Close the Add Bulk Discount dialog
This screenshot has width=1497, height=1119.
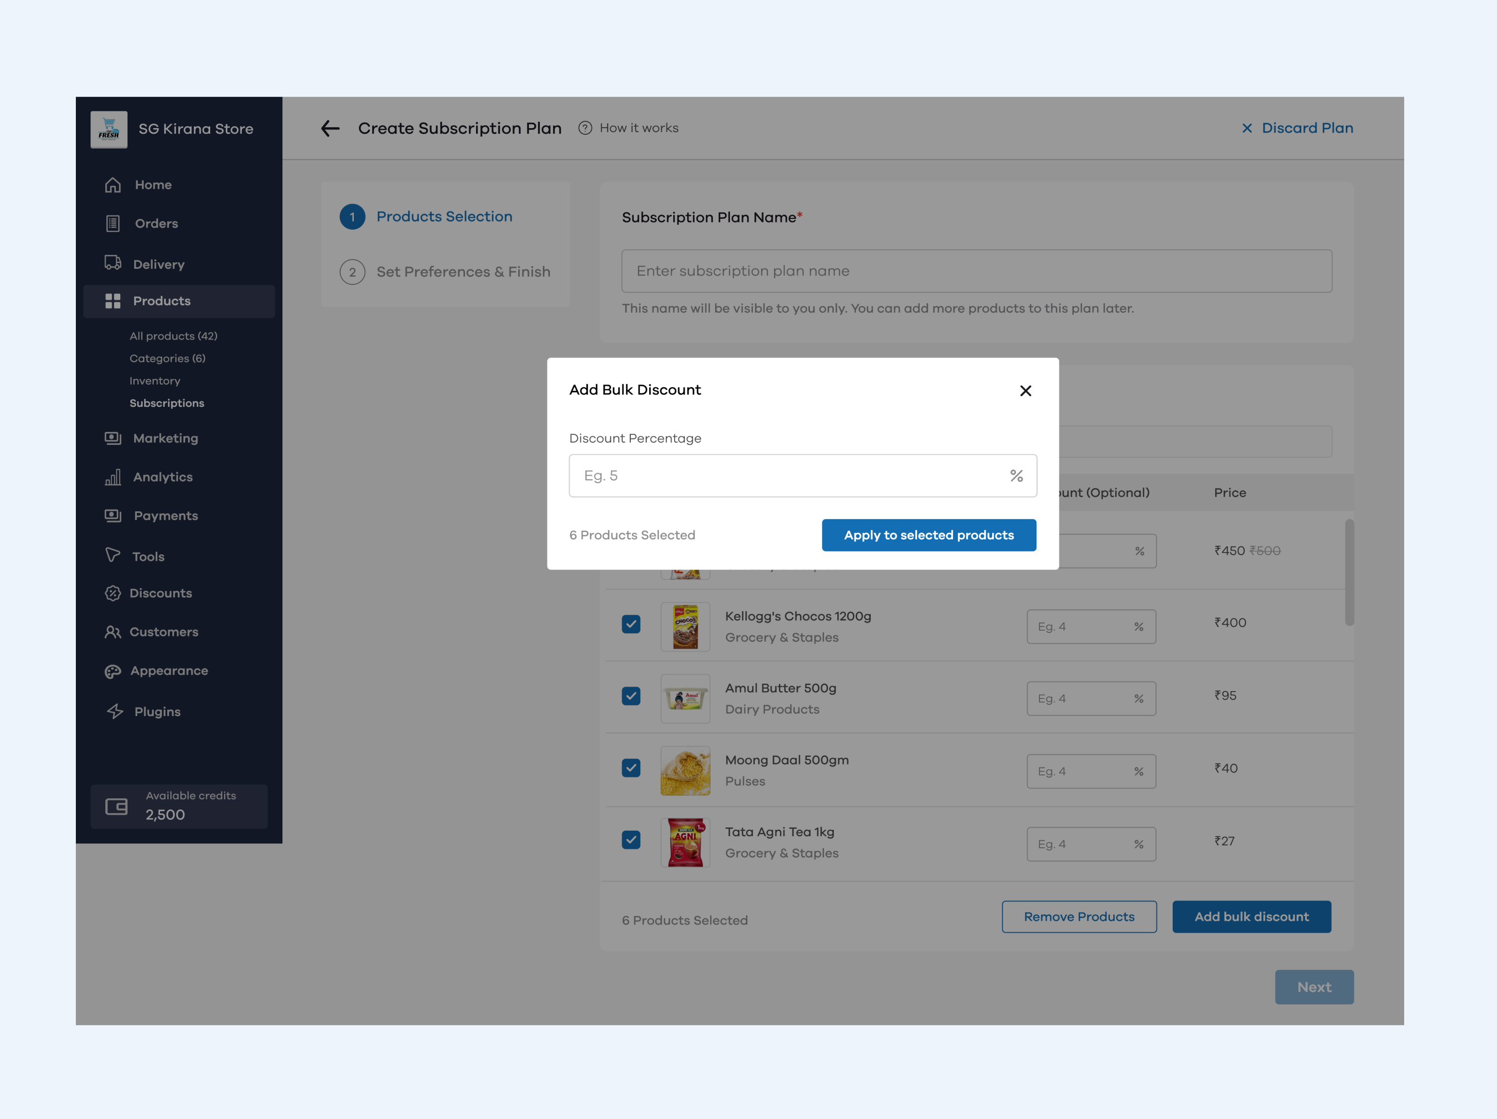click(x=1025, y=391)
